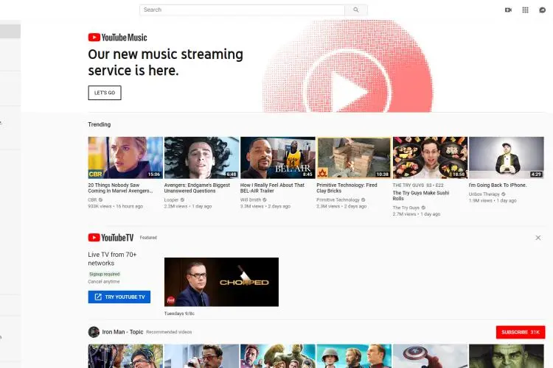Click the Iron Man - Topic channel avatar
Image resolution: width=553 pixels, height=368 pixels.
[94, 332]
